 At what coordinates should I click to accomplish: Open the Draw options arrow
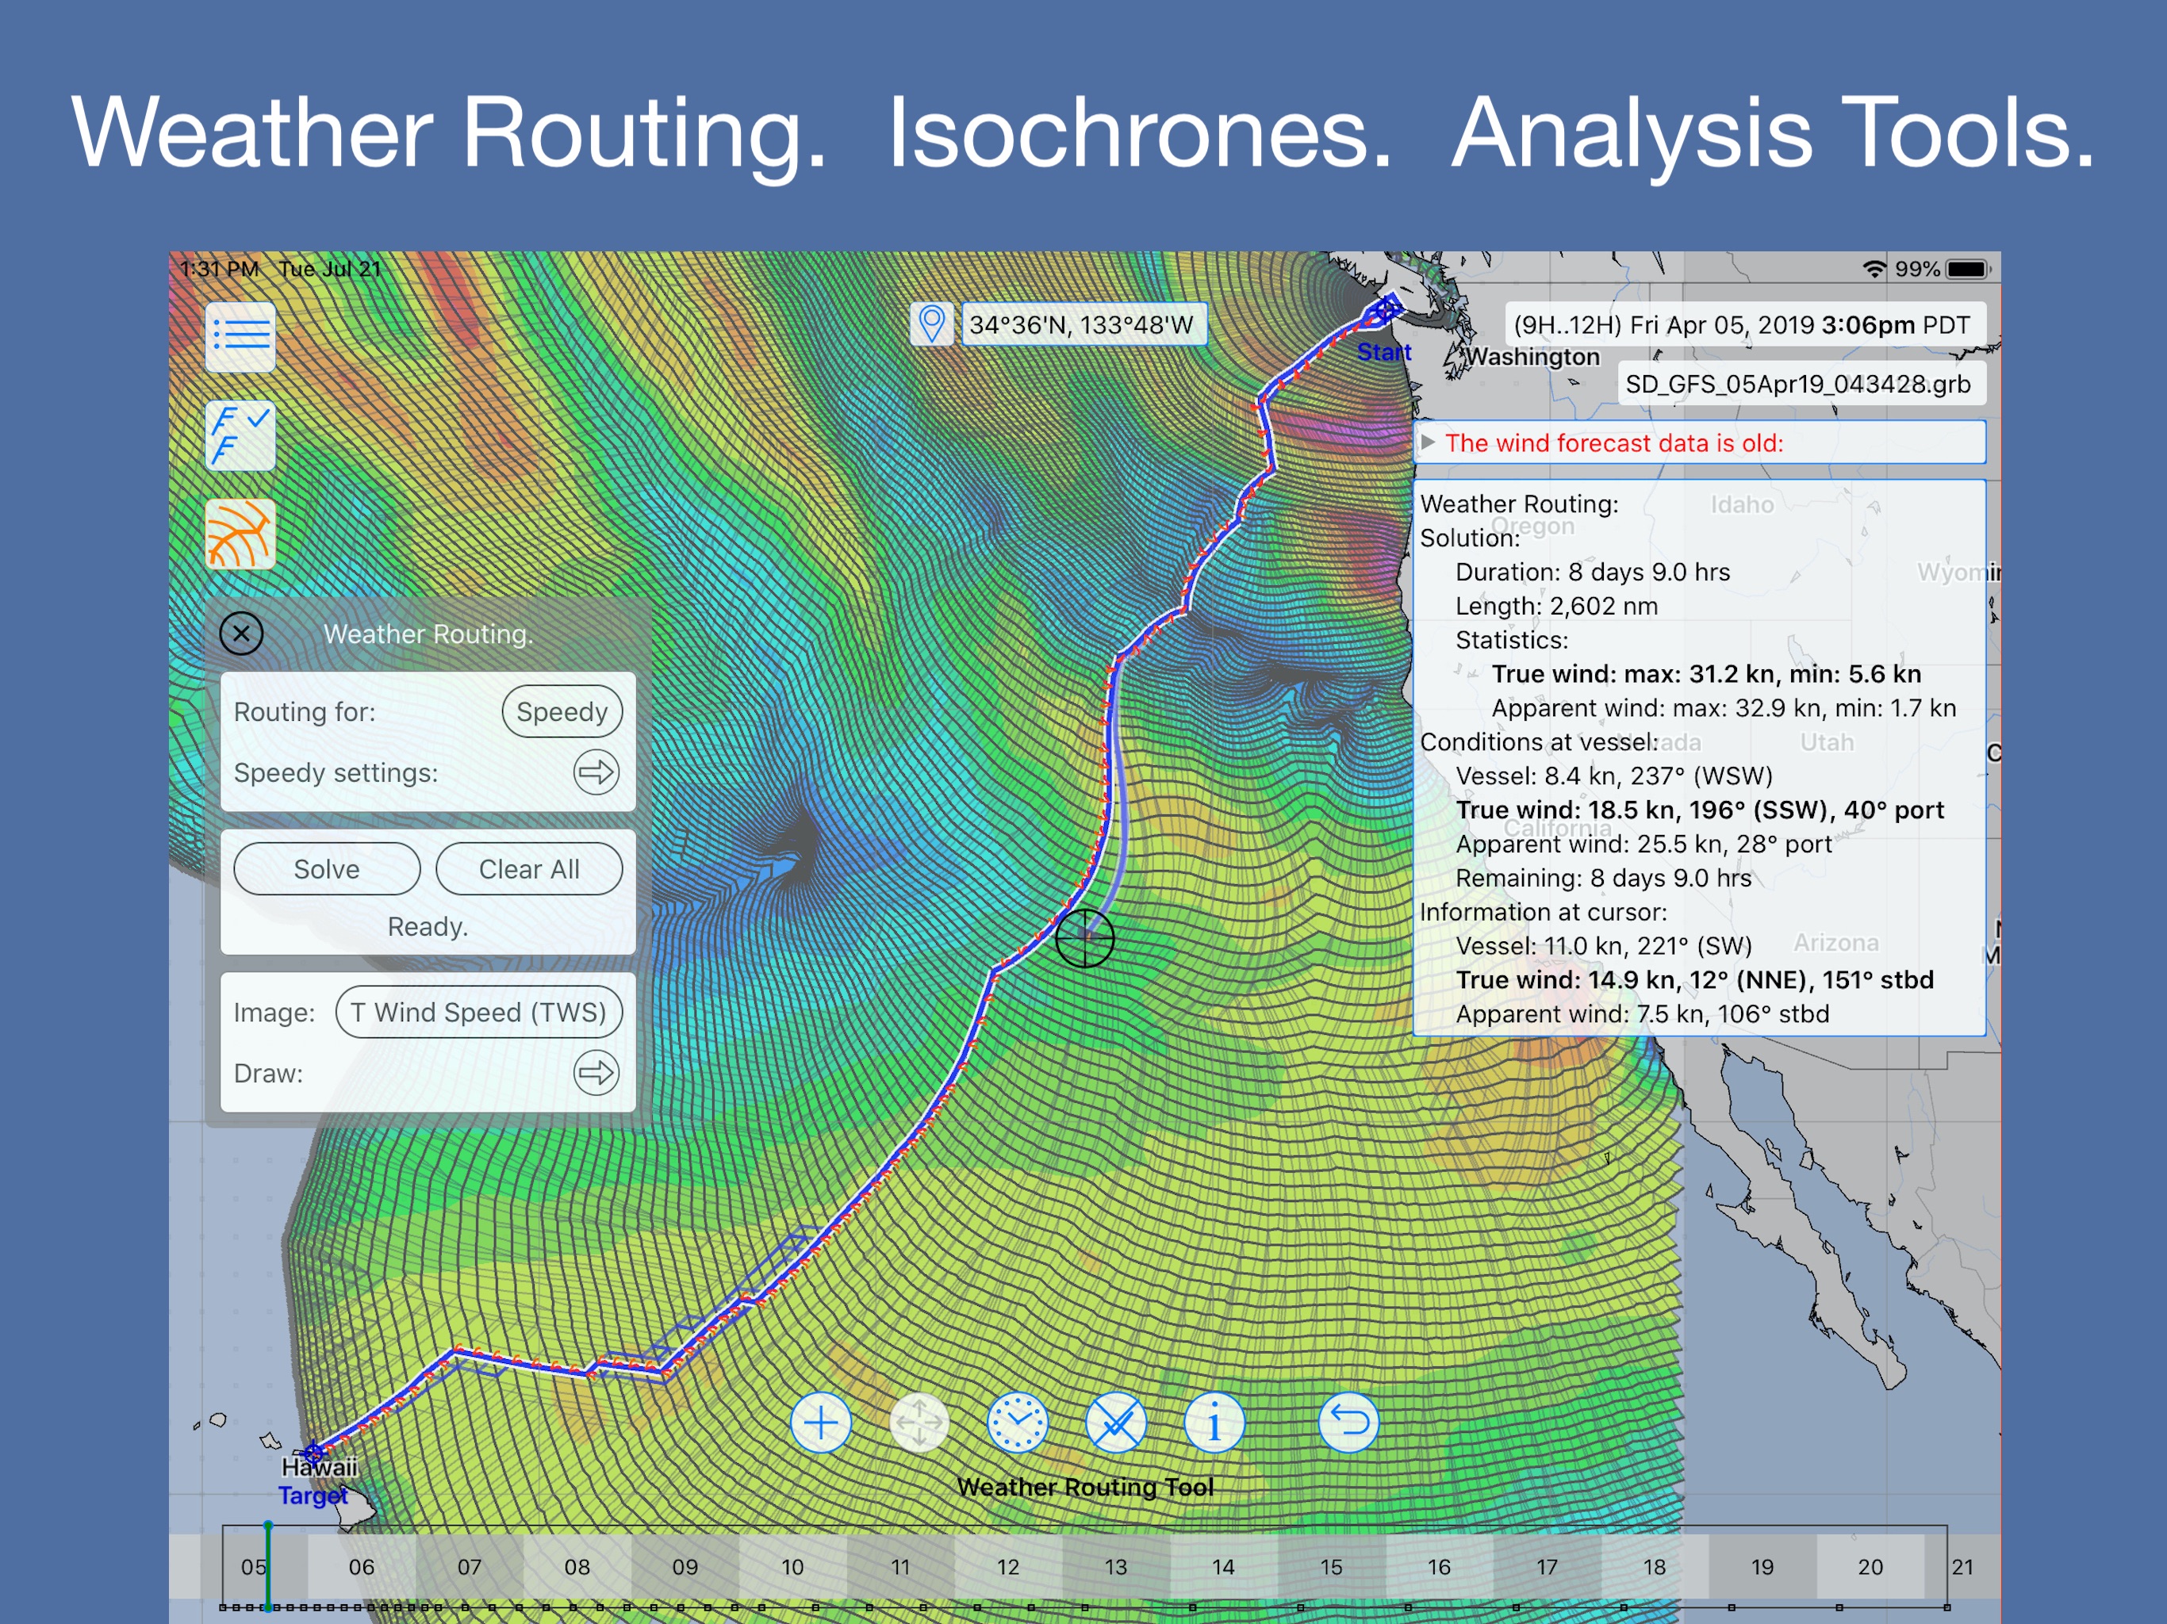(596, 1074)
